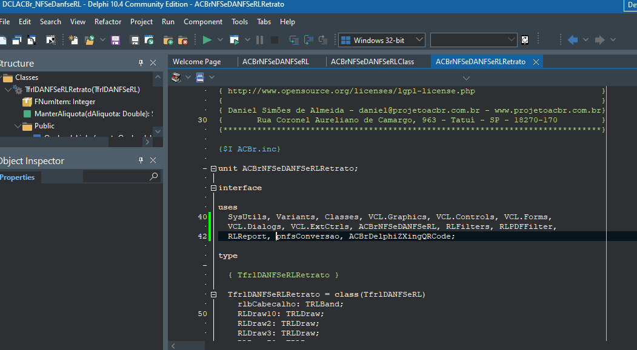
Task: Open the Help menu
Action: pos(288,22)
